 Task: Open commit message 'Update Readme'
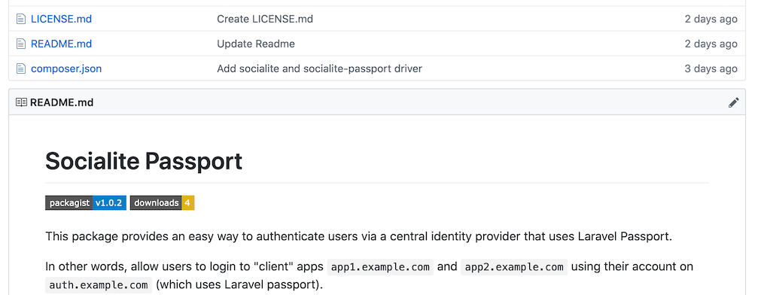pyautogui.click(x=256, y=44)
